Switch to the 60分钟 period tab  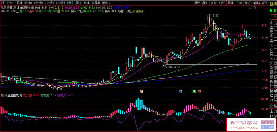pos(60,3)
